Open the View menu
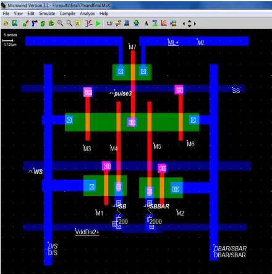Screen dimensions: 272x274 (x=18, y=14)
